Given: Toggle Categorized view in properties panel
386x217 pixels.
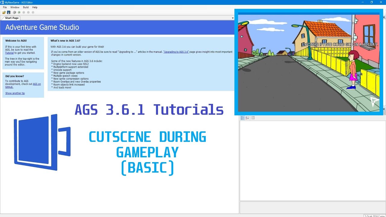Looking at the screenshot, I should tap(242, 118).
